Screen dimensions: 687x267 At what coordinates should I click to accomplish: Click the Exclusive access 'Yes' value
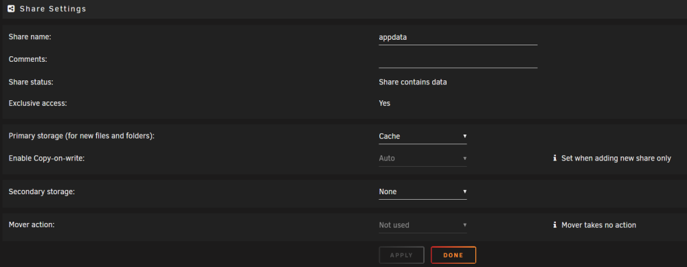[x=384, y=103]
